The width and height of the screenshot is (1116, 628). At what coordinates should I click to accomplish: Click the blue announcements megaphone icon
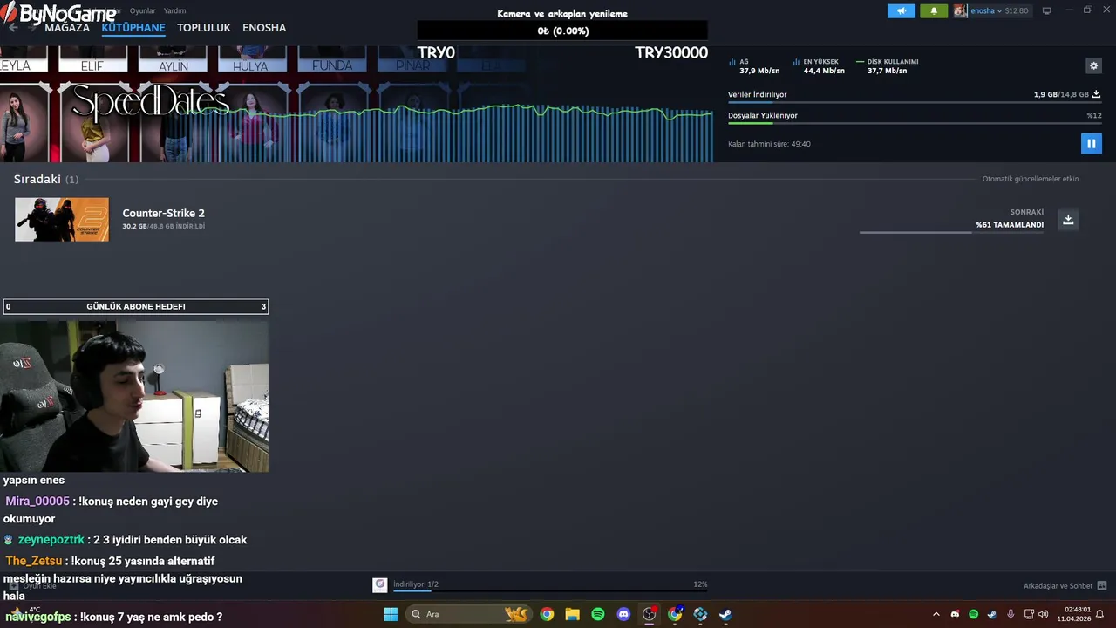click(x=902, y=10)
